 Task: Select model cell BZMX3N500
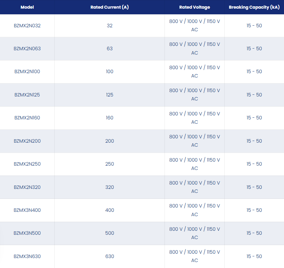pyautogui.click(x=27, y=233)
